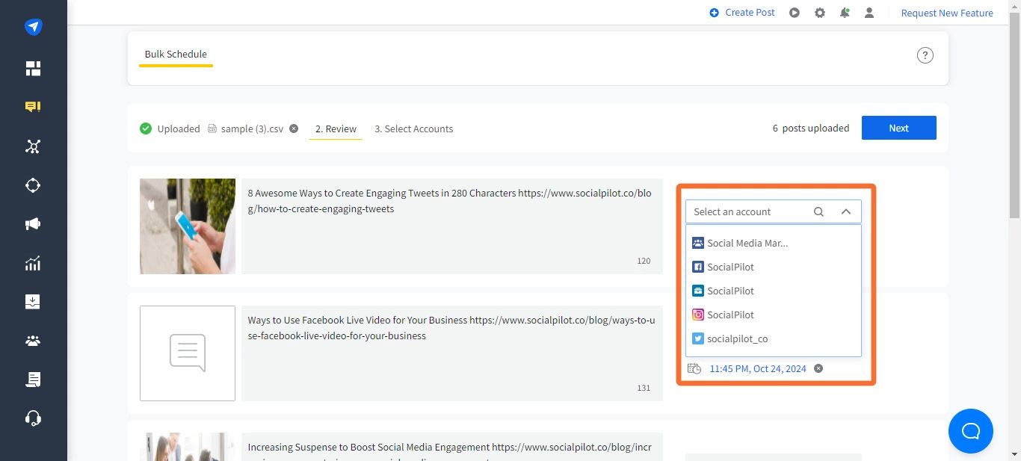Screen dimensions: 1021x461
Task: Open the Posts chat icon in sidebar
Action: 33,107
